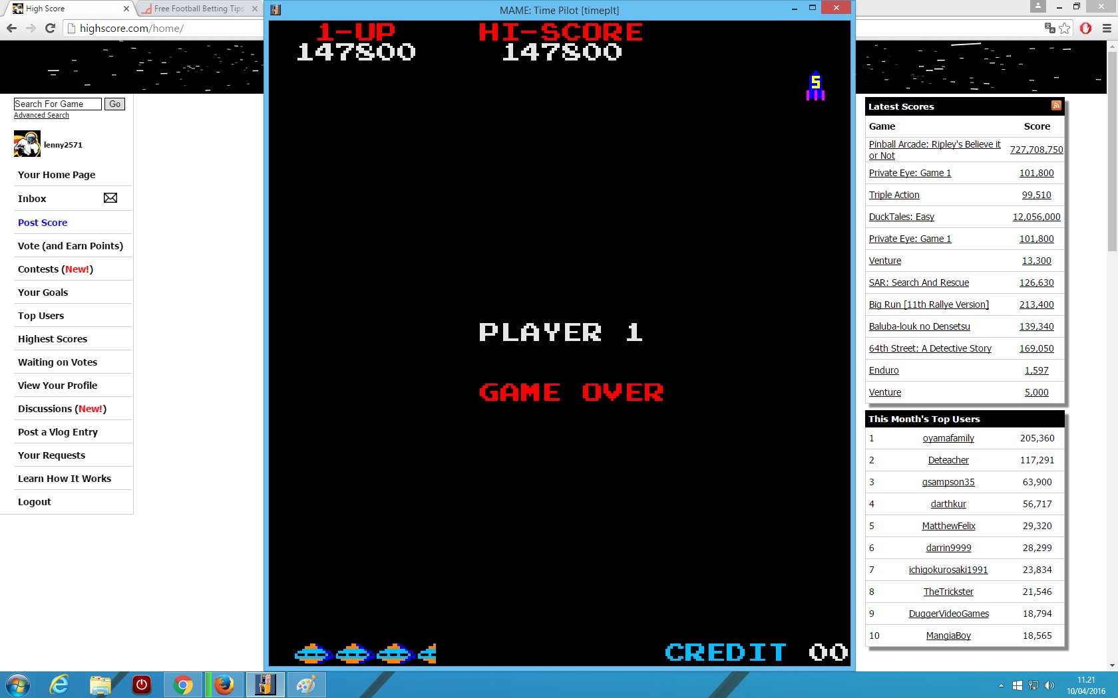The width and height of the screenshot is (1118, 698).
Task: Show hidden system tray icons
Action: [1001, 685]
